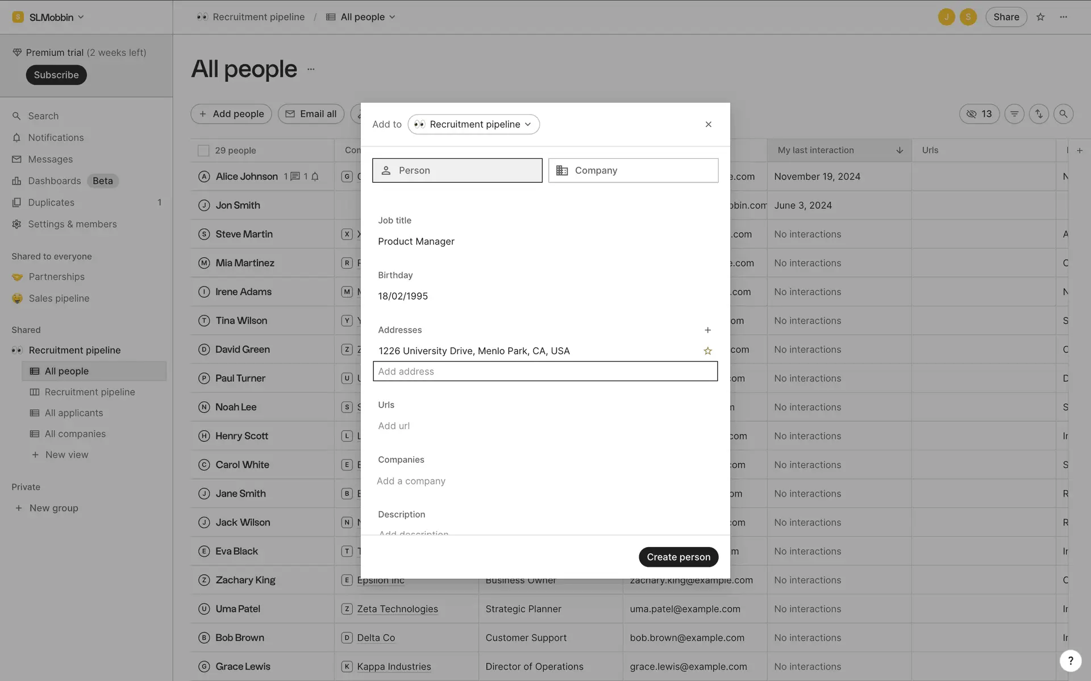Star the 1226 University Drive address
Viewport: 1091px width, 681px height.
[x=707, y=351]
